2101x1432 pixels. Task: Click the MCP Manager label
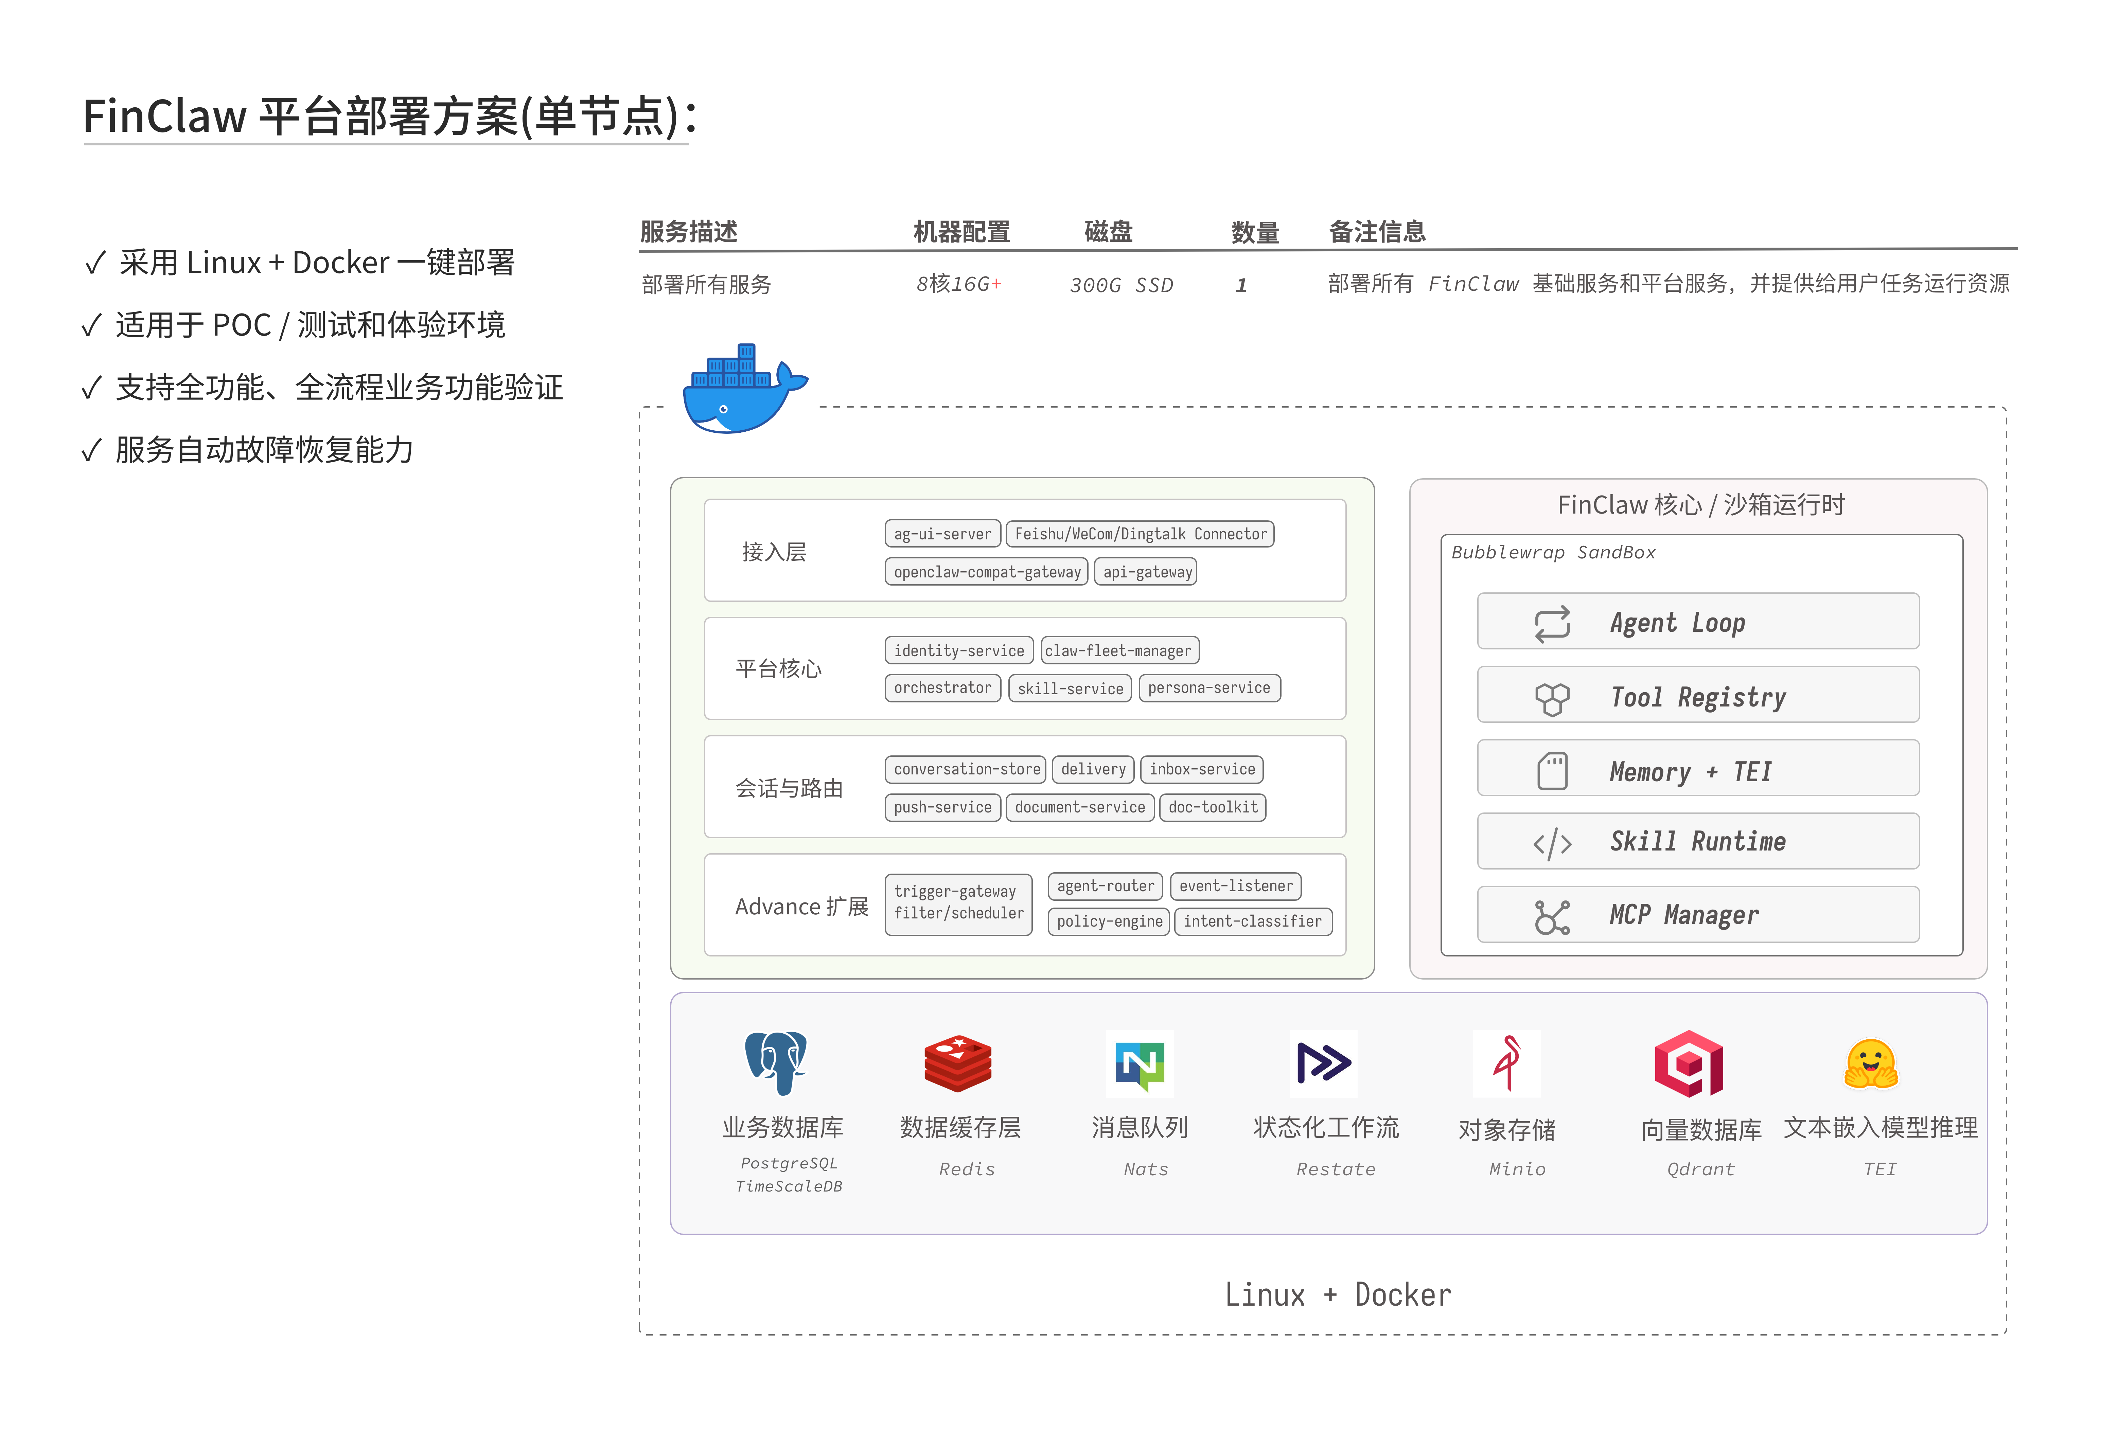(1684, 915)
